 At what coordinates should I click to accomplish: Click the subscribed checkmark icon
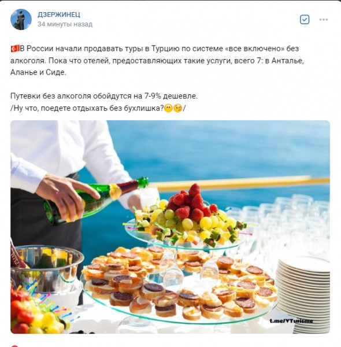[305, 20]
